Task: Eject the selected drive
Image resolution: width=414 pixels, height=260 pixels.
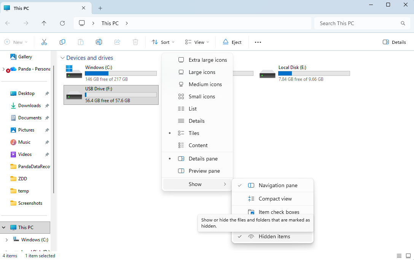Action: [x=232, y=42]
